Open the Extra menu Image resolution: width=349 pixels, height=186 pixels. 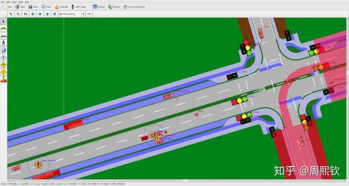click(21, 2)
